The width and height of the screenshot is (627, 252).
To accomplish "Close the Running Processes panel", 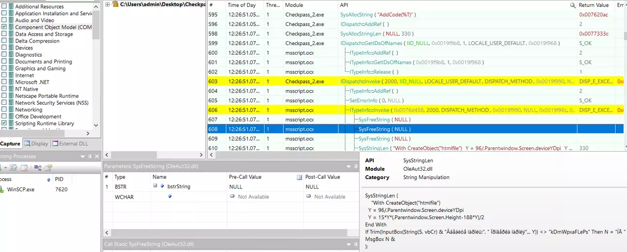I will coord(96,157).
